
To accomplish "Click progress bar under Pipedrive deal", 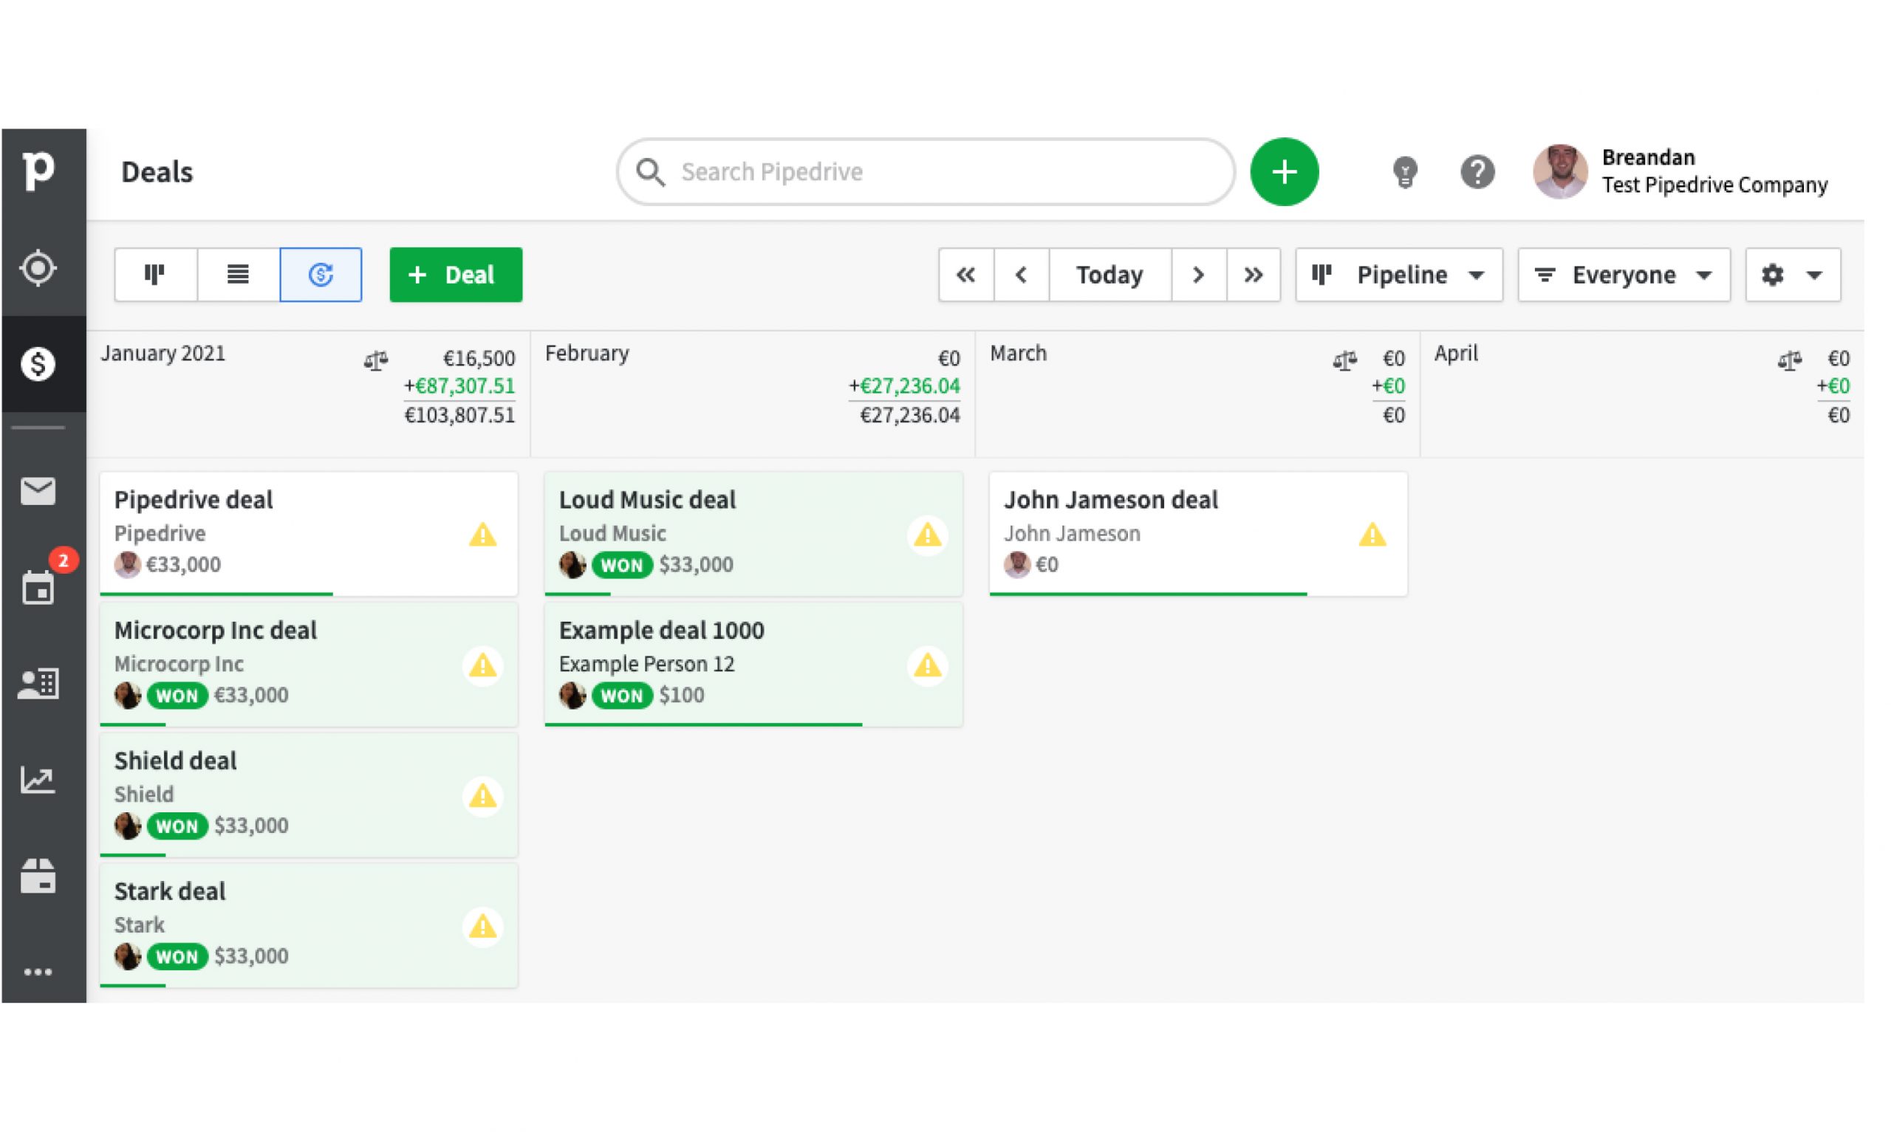I will (x=216, y=594).
